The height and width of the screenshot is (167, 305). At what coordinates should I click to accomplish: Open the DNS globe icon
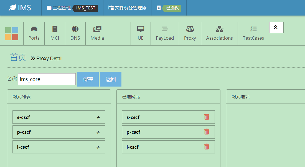(x=75, y=29)
